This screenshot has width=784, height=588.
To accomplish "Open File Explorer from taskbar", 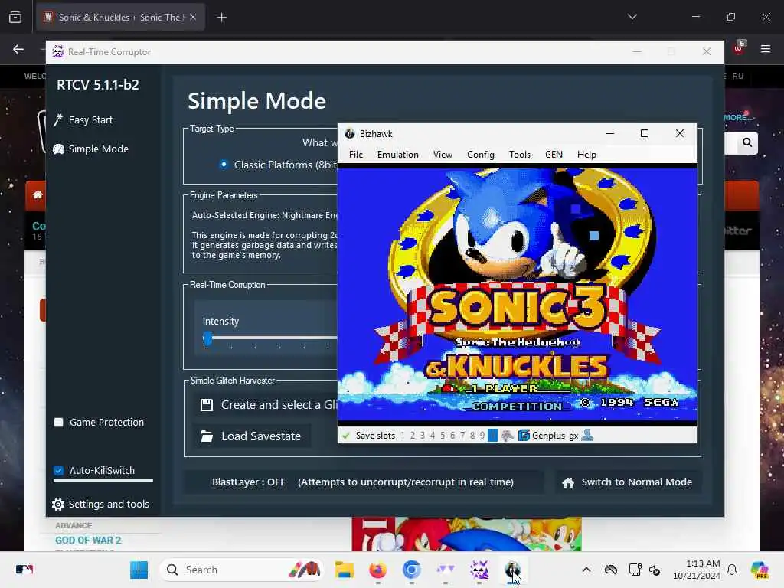I will coord(344,570).
